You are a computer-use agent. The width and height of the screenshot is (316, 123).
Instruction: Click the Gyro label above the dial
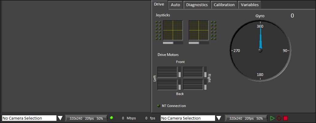coord(260,16)
